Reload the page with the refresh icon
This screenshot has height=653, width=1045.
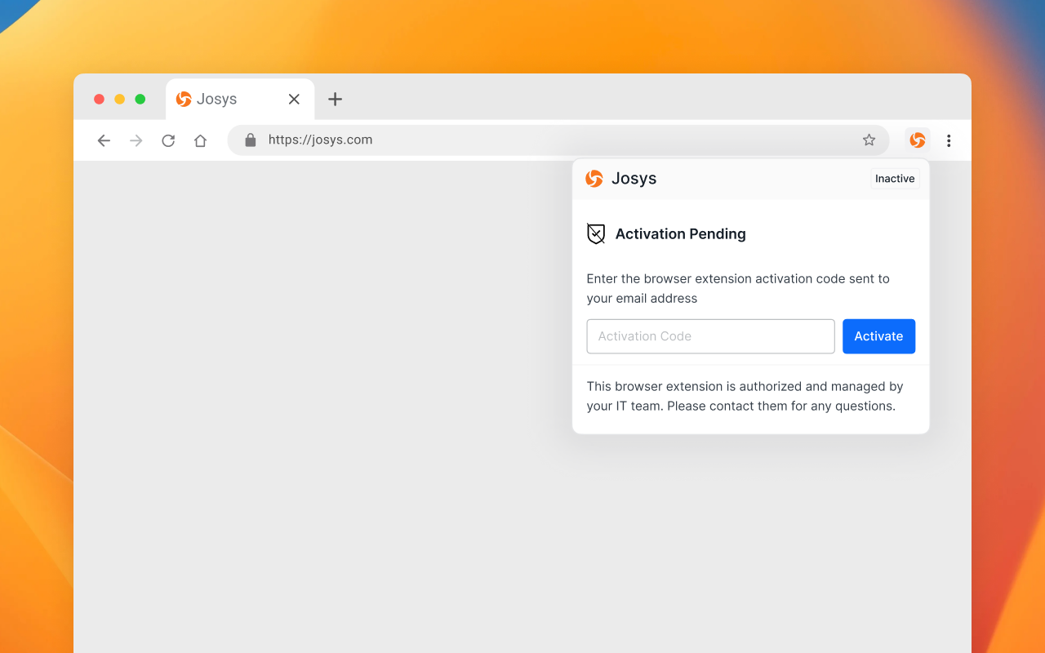point(168,140)
